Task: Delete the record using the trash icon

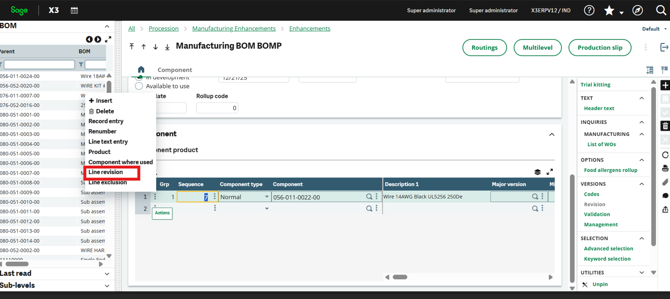Action: [665, 125]
